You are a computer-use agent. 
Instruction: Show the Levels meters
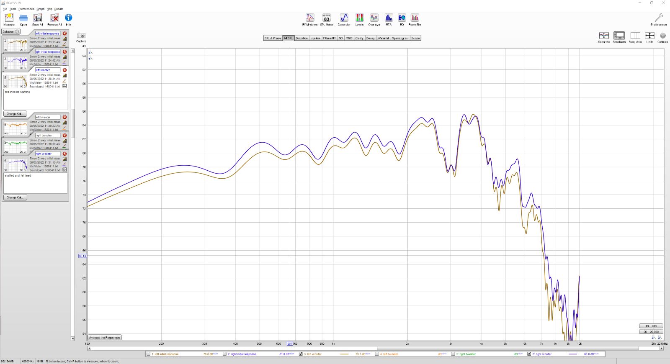click(x=359, y=19)
